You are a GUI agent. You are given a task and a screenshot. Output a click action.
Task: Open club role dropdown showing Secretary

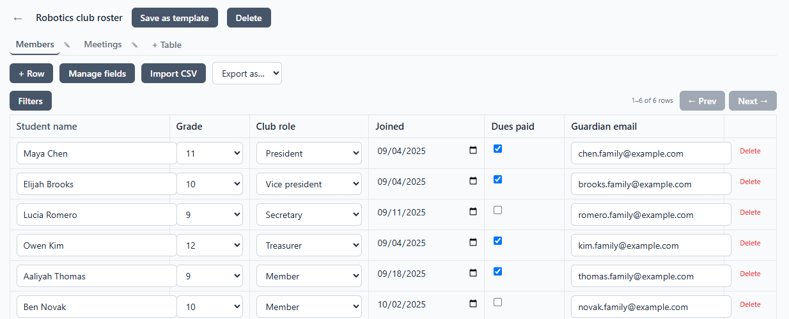309,215
